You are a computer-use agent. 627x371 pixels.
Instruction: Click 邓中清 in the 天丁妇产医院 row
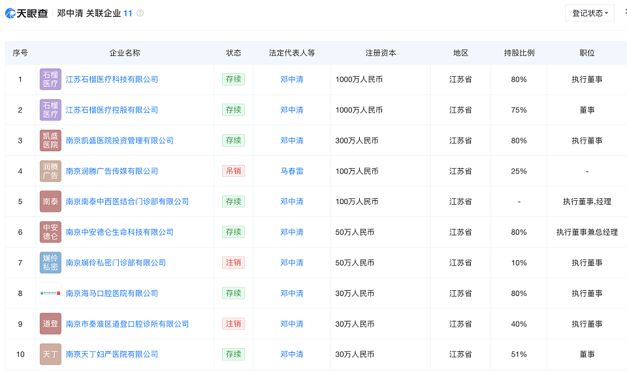pyautogui.click(x=291, y=354)
